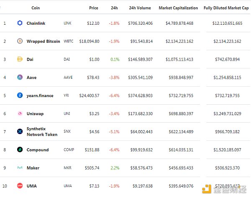Click Dai market cap $1,075,113,413

[179, 59]
